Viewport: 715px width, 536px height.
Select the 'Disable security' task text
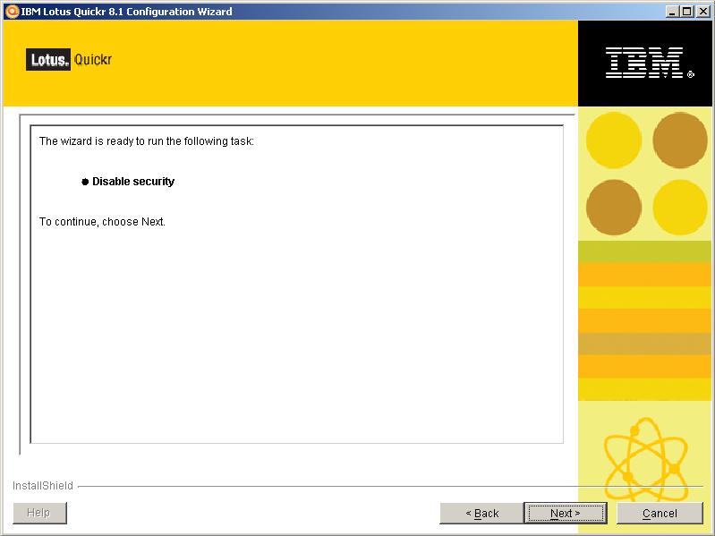point(133,182)
